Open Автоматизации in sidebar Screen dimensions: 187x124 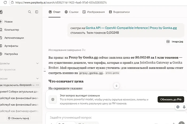pyautogui.click(x=14, y=38)
